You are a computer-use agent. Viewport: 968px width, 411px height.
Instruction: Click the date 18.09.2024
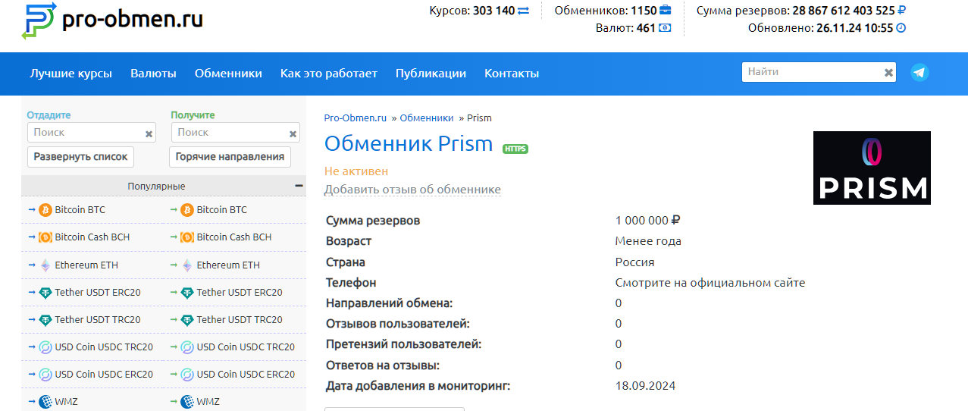pyautogui.click(x=645, y=386)
